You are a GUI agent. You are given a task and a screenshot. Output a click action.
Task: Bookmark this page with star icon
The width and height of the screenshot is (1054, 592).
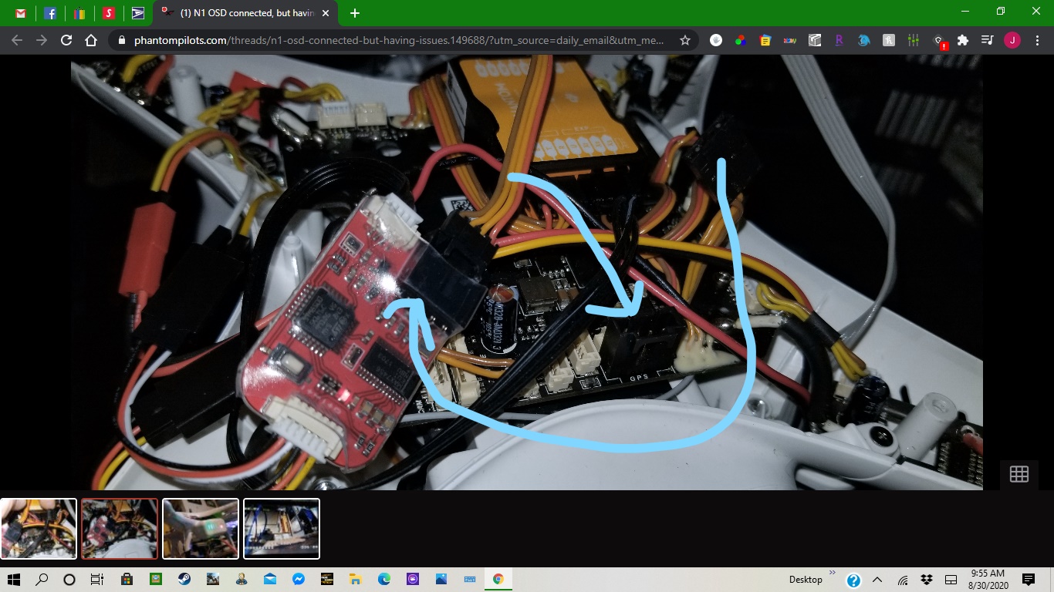684,40
